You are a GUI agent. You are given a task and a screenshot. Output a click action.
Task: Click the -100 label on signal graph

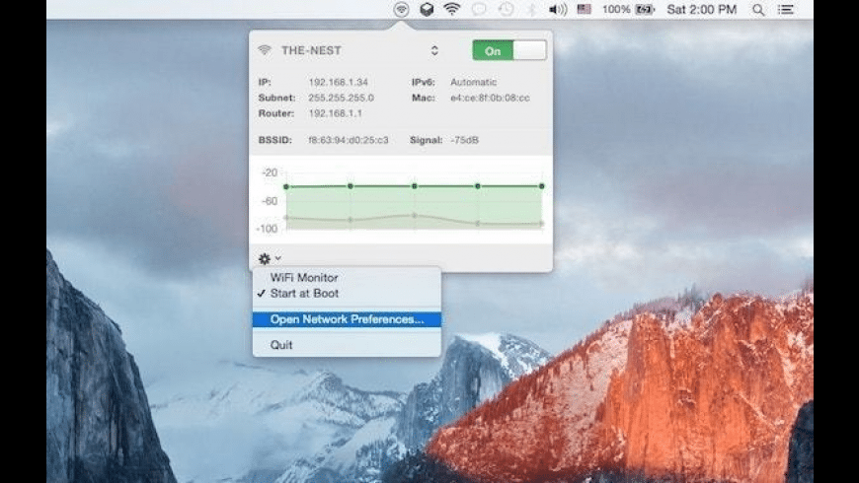coord(267,229)
